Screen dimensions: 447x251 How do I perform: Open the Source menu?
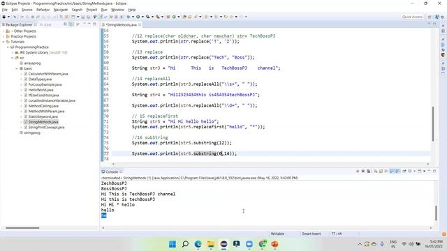pos(27,10)
